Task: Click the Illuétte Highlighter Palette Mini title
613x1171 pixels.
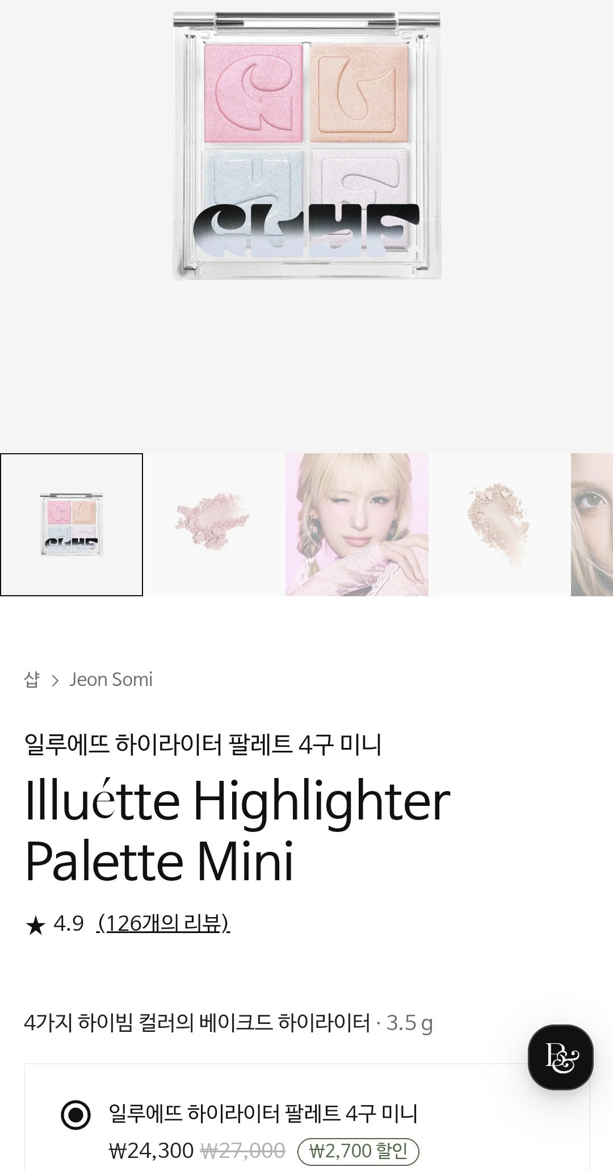Action: (x=238, y=831)
